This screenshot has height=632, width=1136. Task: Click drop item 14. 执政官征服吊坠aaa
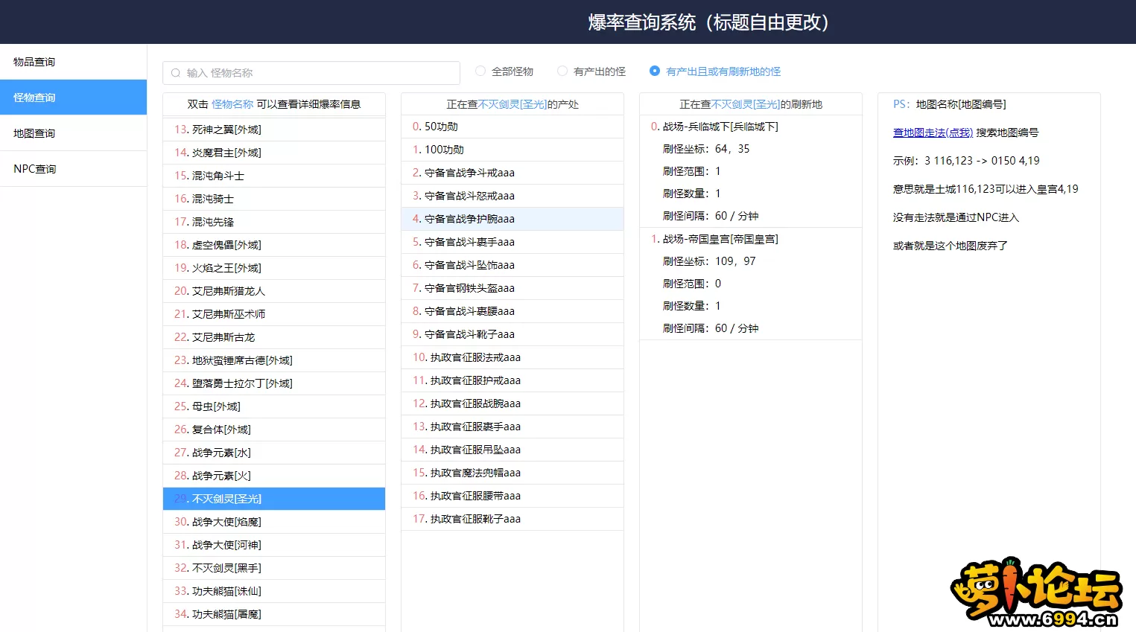tap(513, 450)
